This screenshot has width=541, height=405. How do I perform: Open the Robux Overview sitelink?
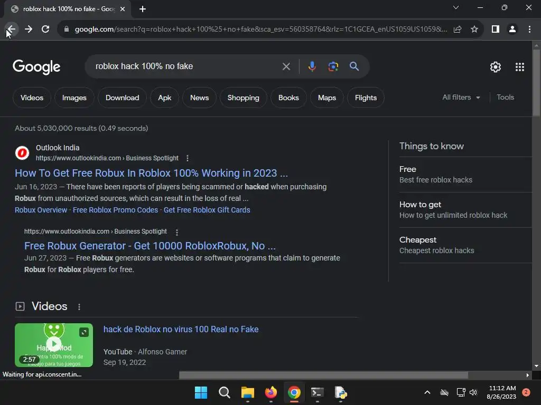pos(41,210)
